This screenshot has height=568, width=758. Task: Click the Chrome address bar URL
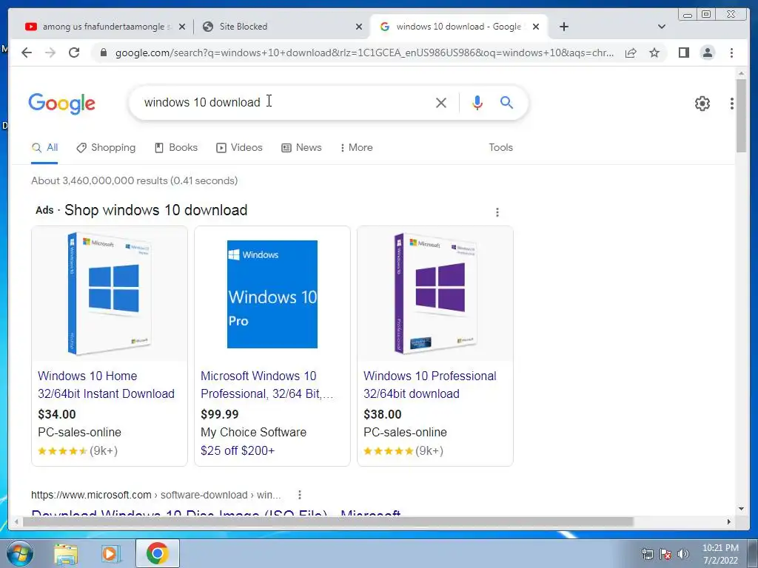[x=364, y=53]
